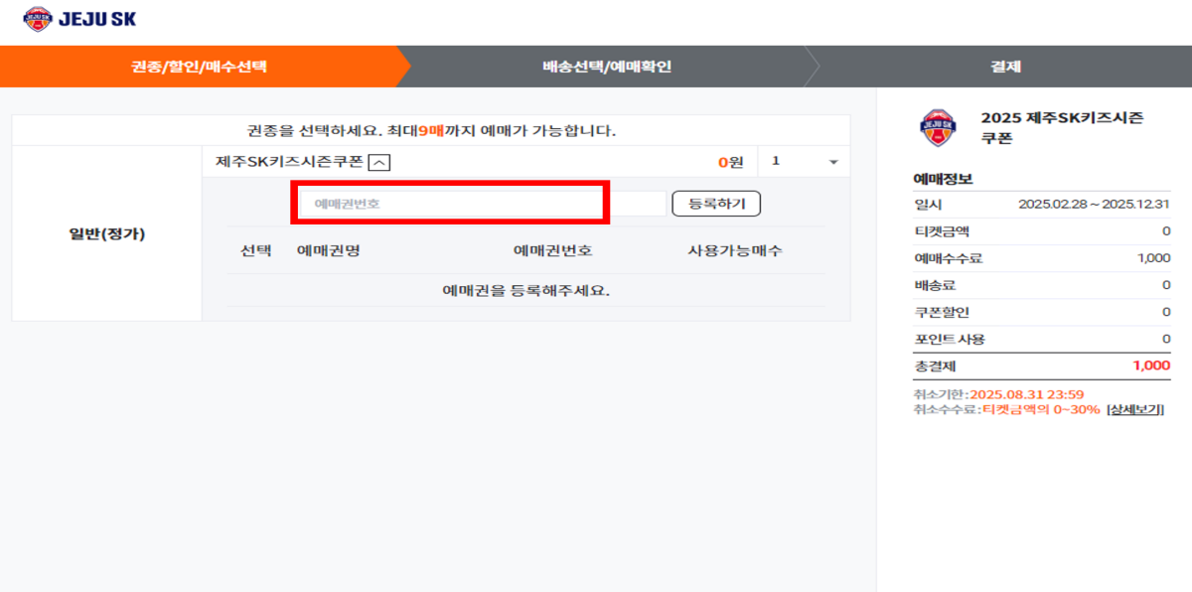Screen dimensions: 1192x592
Task: Click the 취소기한 date 2025.08.31 23:59
Action: click(x=1026, y=395)
